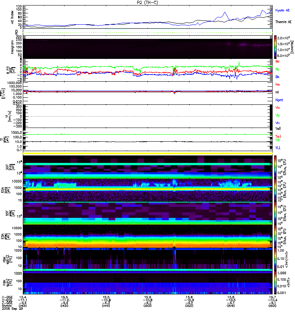Image resolution: width=295 pixels, height=314 pixels.
Task: Click inside the ESA electron spectrogram panel
Action: pyautogui.click(x=147, y=236)
